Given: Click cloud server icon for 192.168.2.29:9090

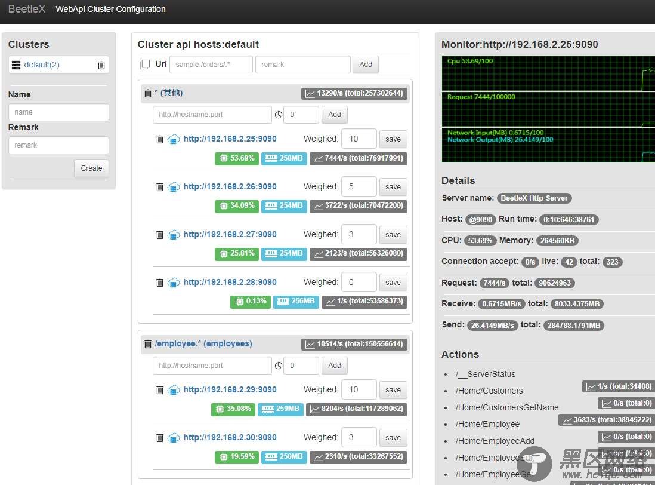Looking at the screenshot, I should [174, 390].
